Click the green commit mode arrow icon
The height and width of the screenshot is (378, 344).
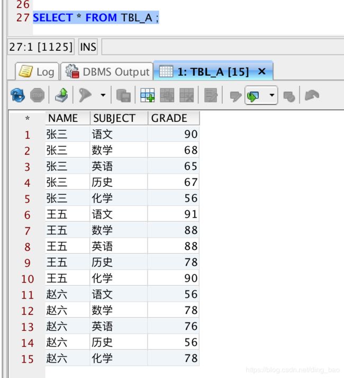point(253,96)
